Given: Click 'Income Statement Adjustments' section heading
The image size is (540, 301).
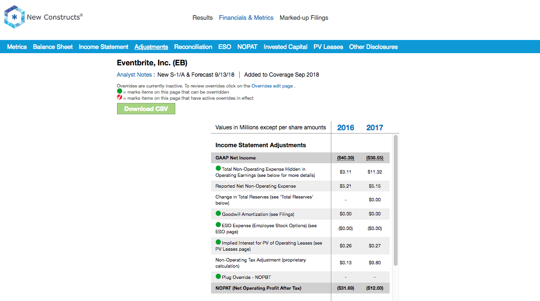Looking at the screenshot, I should pyautogui.click(x=260, y=145).
